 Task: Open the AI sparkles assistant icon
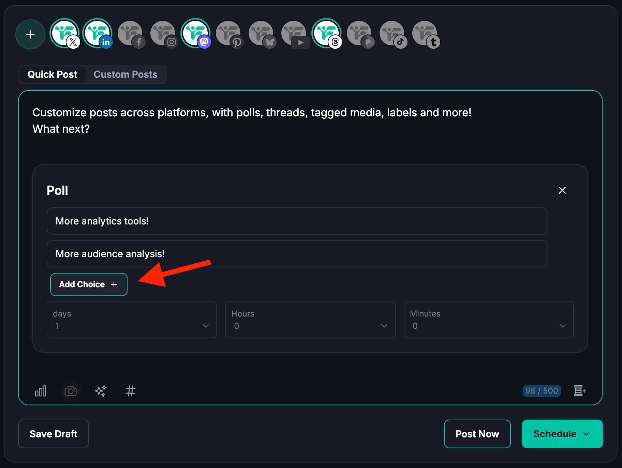(x=101, y=391)
